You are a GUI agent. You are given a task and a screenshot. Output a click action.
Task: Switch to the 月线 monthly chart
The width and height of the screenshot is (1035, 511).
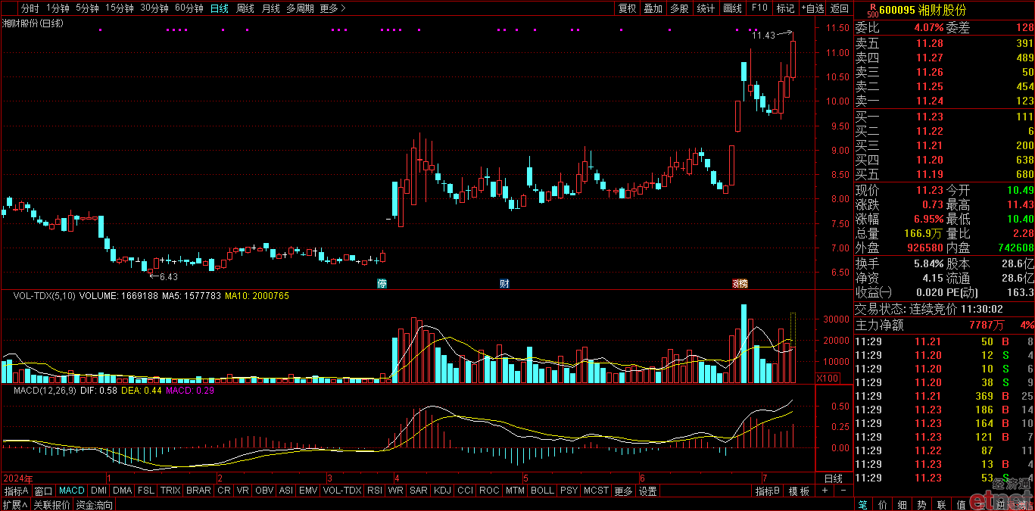coord(270,8)
